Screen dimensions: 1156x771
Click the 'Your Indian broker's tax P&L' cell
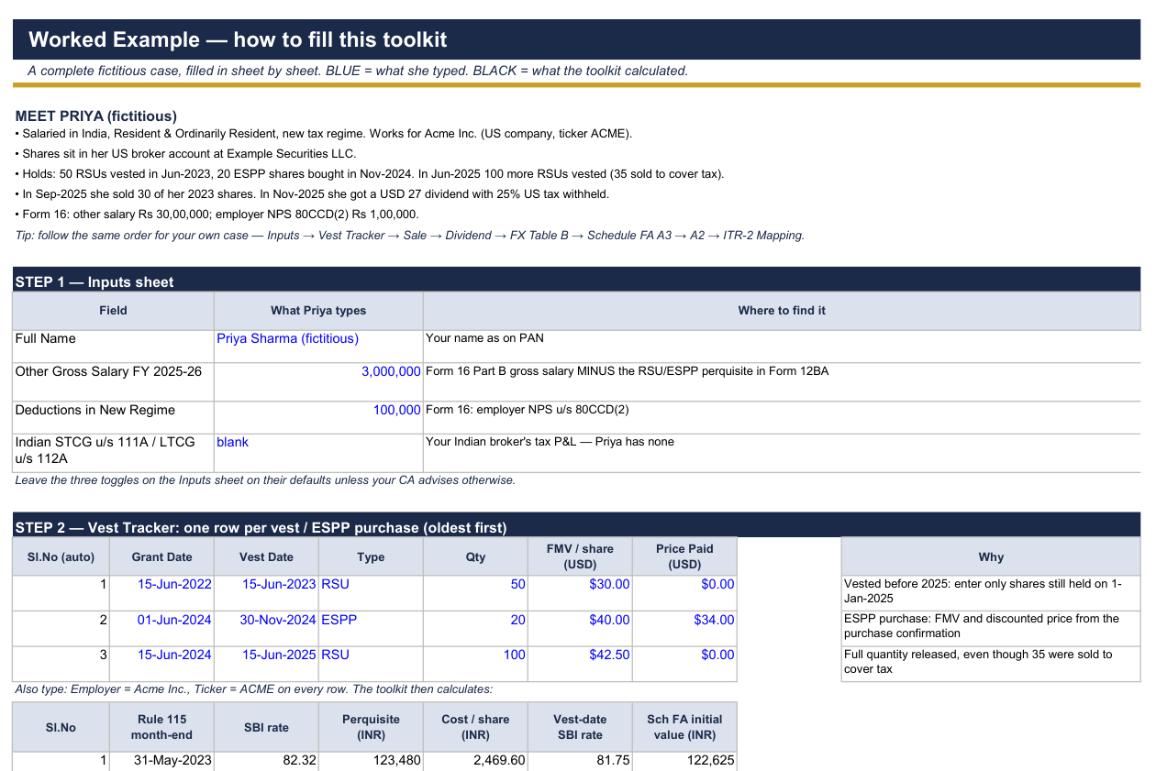pyautogui.click(x=782, y=454)
